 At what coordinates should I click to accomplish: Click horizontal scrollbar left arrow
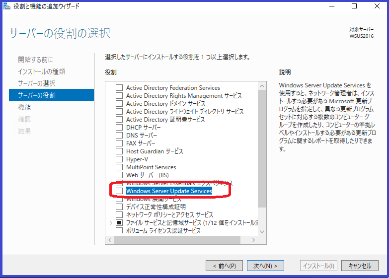[109, 240]
